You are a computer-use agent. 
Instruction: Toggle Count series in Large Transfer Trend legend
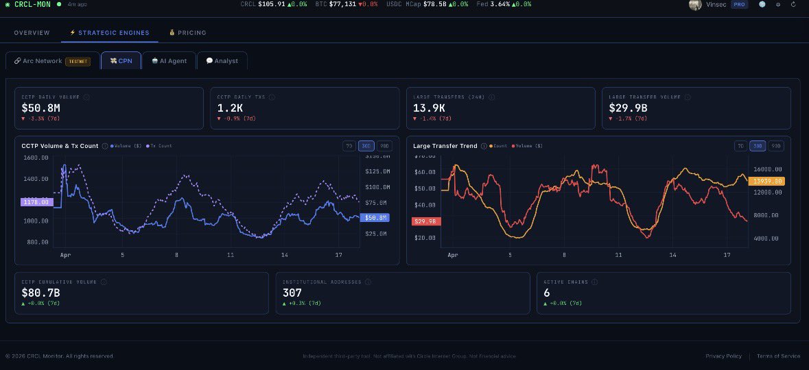tap(498, 146)
